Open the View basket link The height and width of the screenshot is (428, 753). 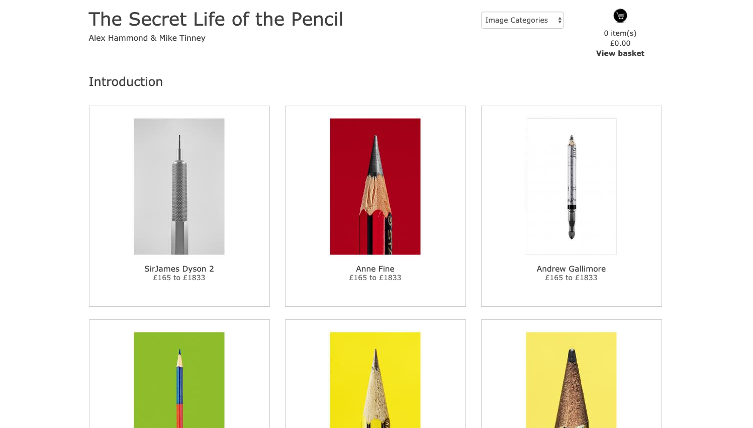620,53
